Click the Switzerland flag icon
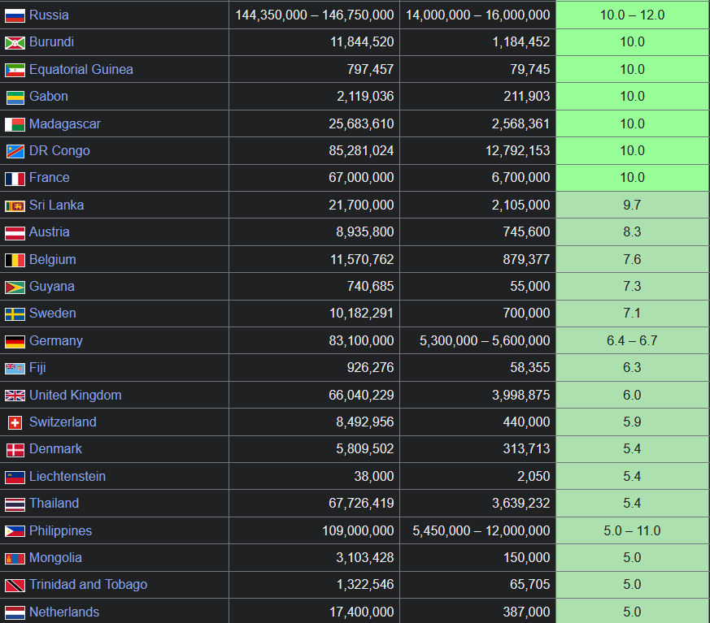This screenshot has width=710, height=623. (x=15, y=422)
